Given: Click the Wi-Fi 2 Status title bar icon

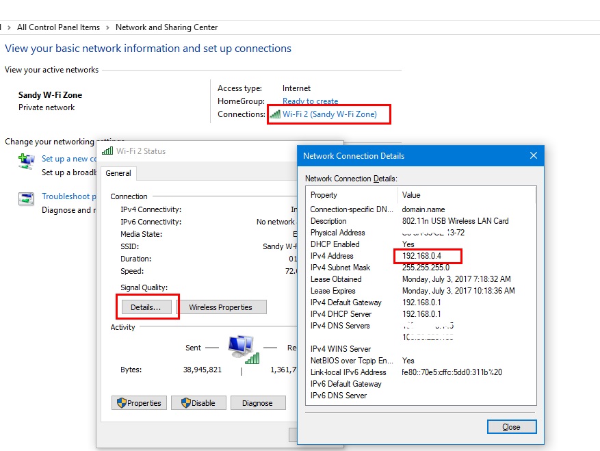Looking at the screenshot, I should coord(107,151).
